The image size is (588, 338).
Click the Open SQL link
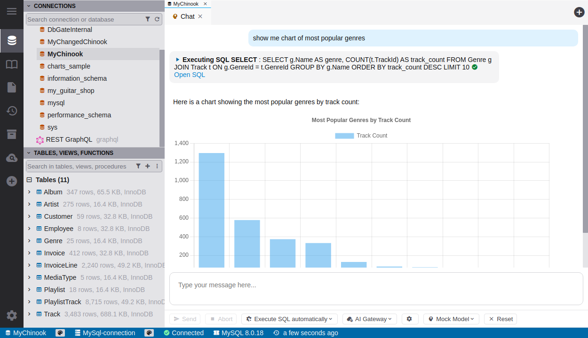[x=190, y=75]
